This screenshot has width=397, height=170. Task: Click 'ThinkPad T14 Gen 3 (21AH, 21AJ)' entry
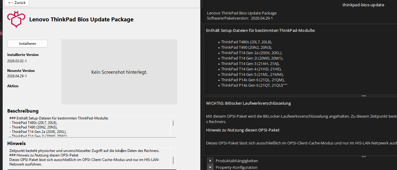tap(251, 64)
